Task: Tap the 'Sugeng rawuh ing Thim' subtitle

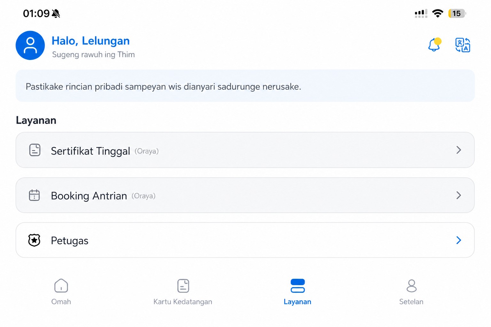Action: coord(93,55)
